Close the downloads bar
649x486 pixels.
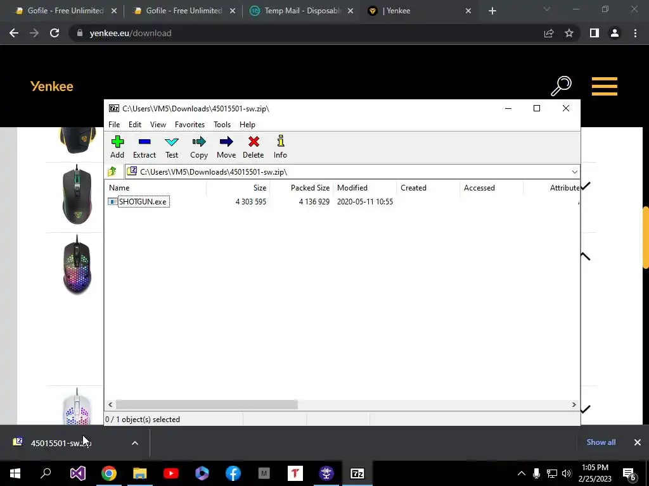[x=638, y=442]
